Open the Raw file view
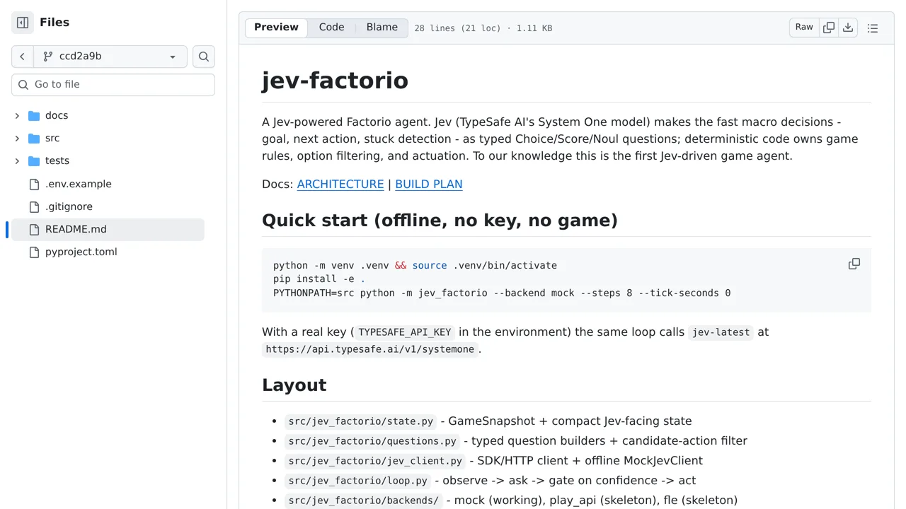906x509 pixels. click(804, 28)
